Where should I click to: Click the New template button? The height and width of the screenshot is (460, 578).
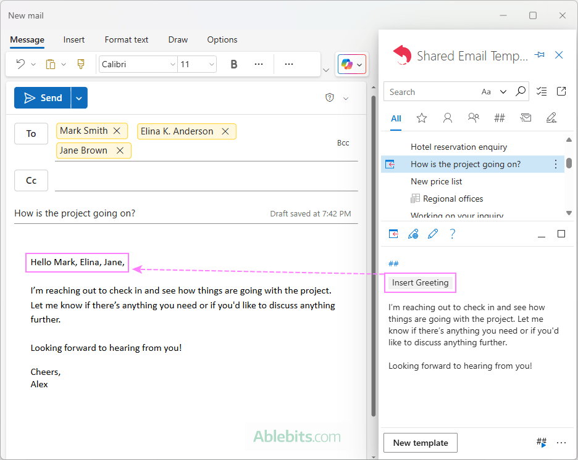pyautogui.click(x=421, y=443)
